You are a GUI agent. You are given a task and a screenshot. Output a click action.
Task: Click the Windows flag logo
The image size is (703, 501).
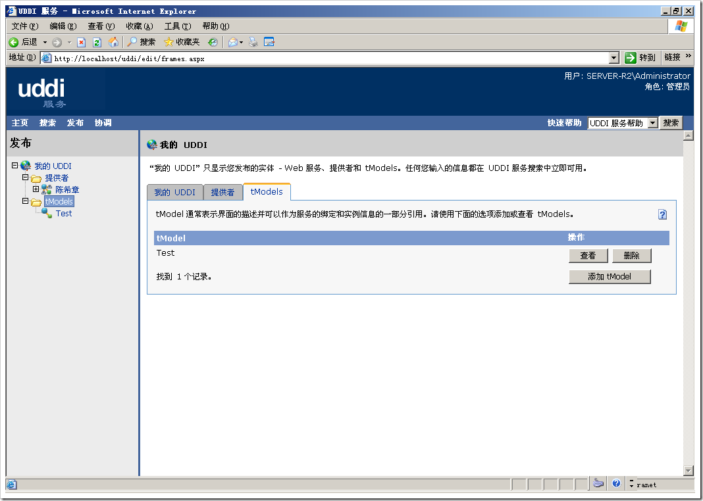point(681,26)
